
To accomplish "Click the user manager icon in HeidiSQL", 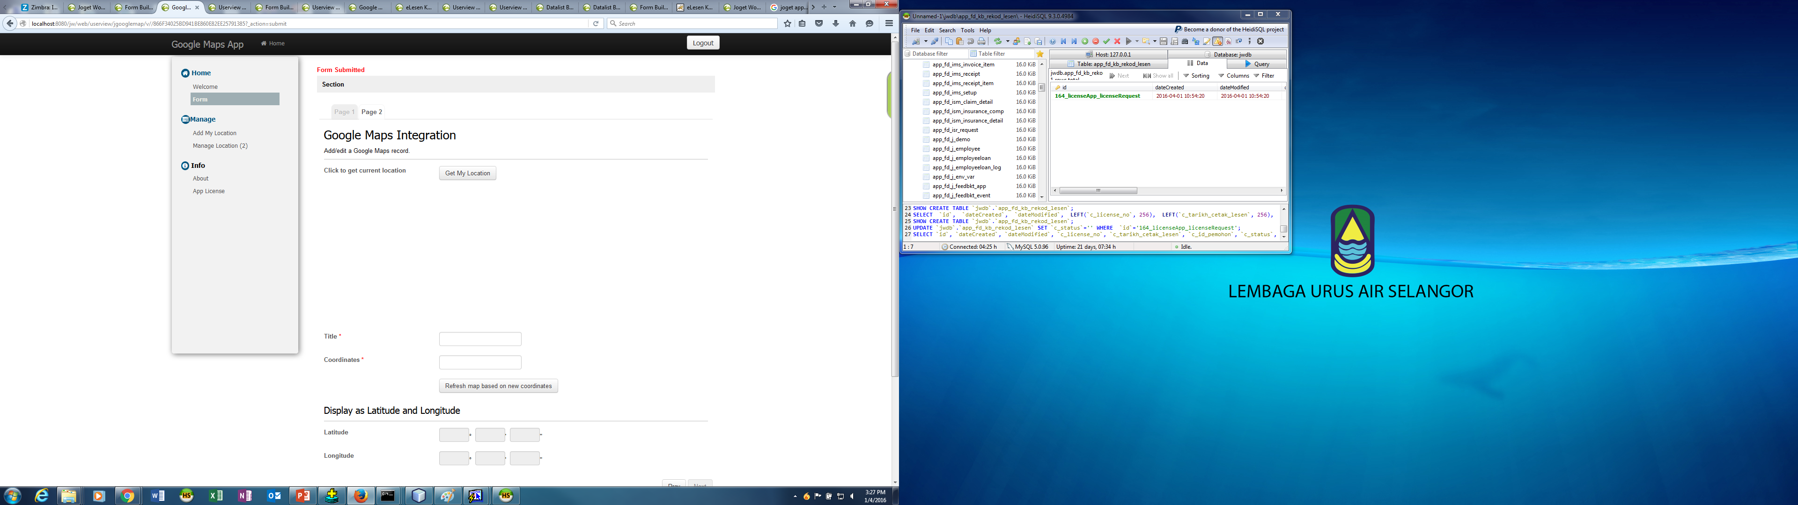I will [1017, 41].
